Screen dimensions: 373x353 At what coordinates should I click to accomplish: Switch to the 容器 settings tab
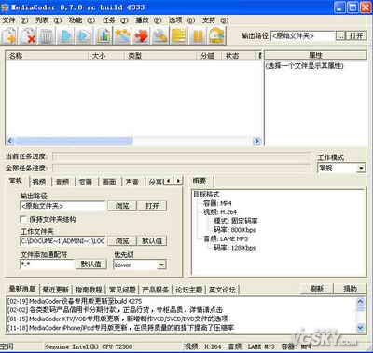tap(85, 182)
